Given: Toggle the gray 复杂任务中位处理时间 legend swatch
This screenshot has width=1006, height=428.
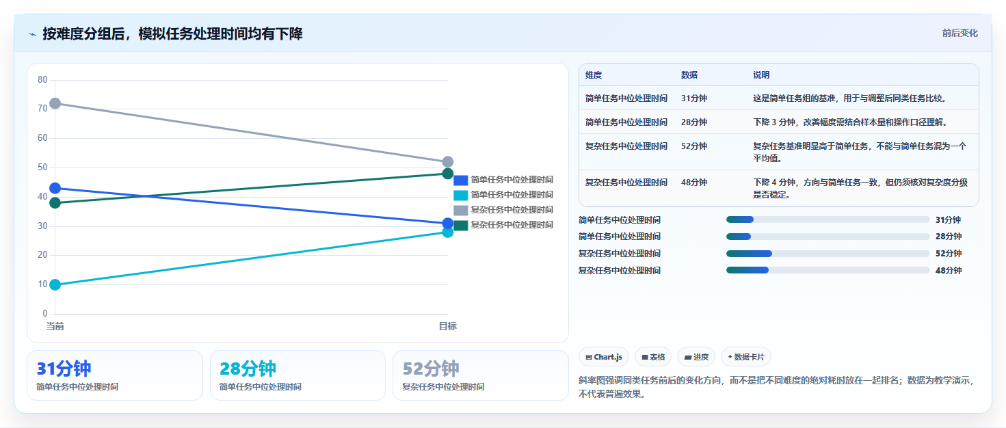Looking at the screenshot, I should 461,210.
